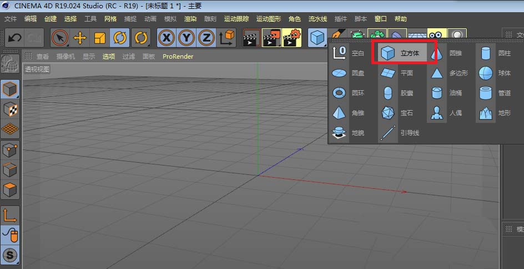Viewport: 524px width, 269px height.
Task: Click the Undo arrow in toolbar
Action: pyautogui.click(x=15, y=38)
